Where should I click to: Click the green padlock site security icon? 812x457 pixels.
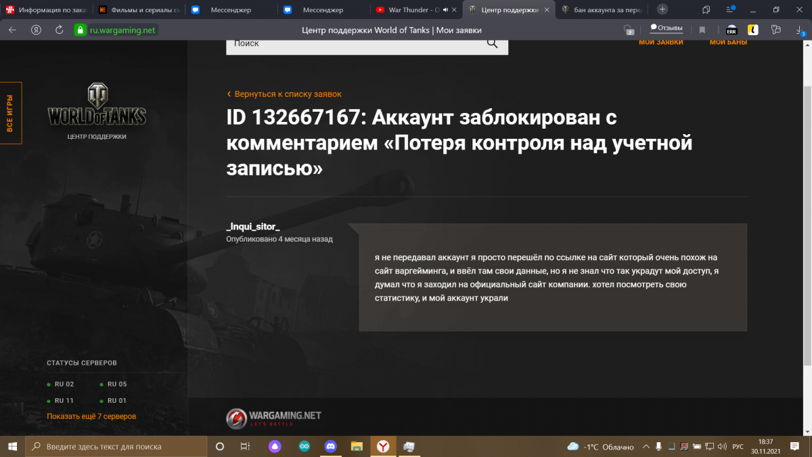[81, 30]
